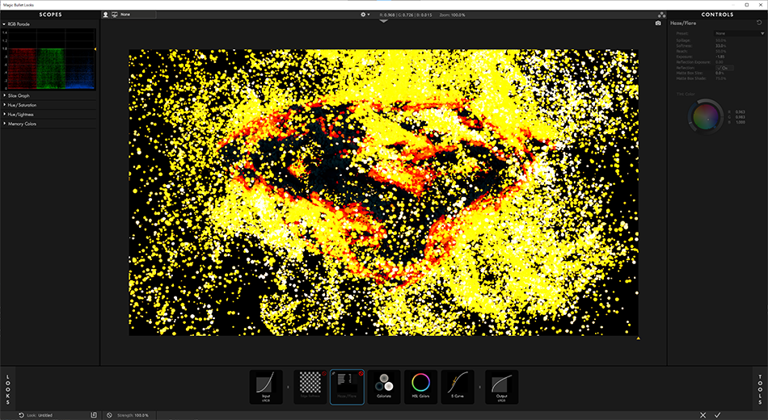
Task: Select the Edge Softness tool card
Action: coord(310,387)
